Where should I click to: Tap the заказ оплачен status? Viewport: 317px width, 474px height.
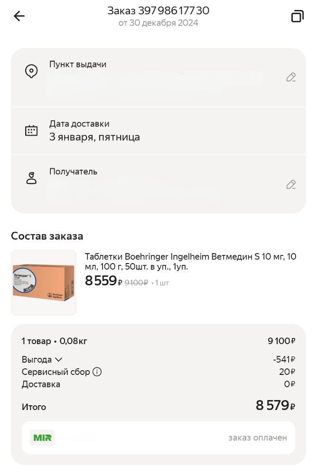coord(257,438)
